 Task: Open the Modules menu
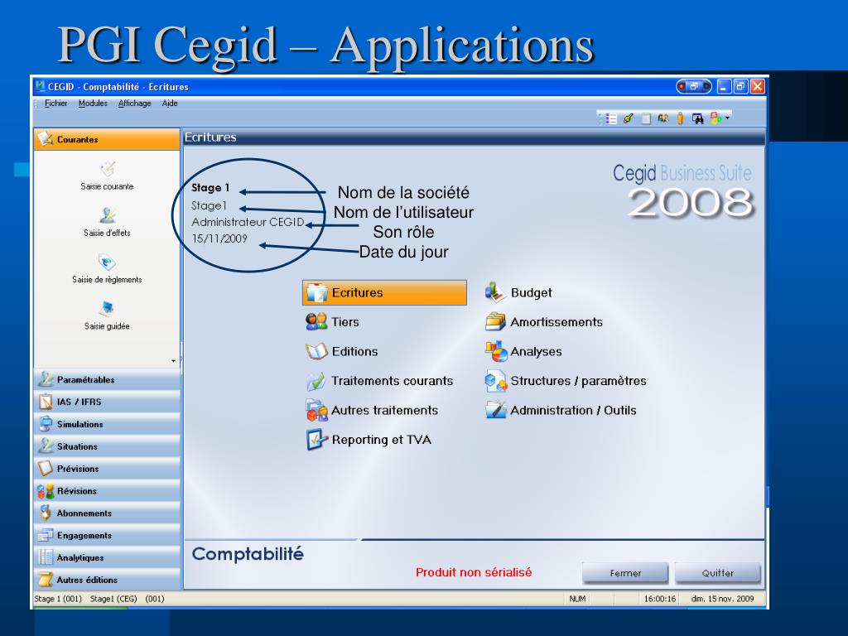[x=93, y=104]
